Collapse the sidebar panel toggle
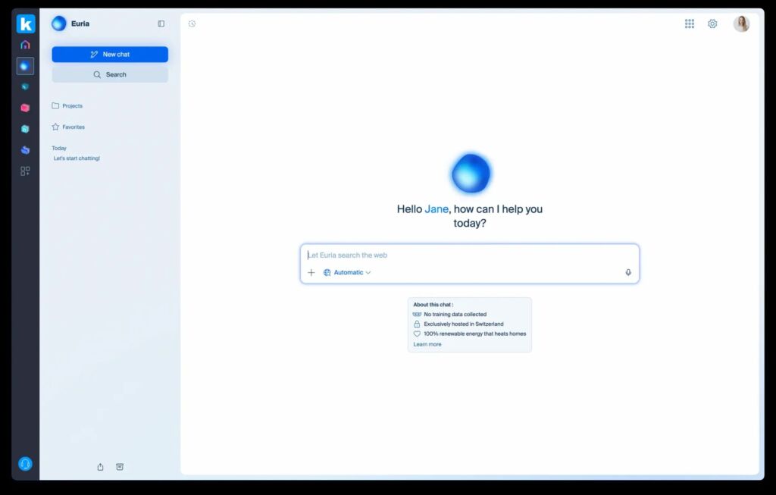This screenshot has width=776, height=495. point(161,23)
